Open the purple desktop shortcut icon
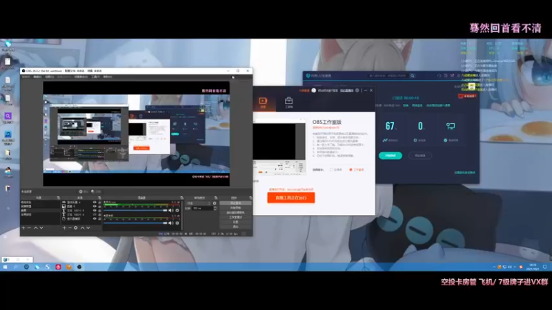552x310 pixels. [8, 116]
